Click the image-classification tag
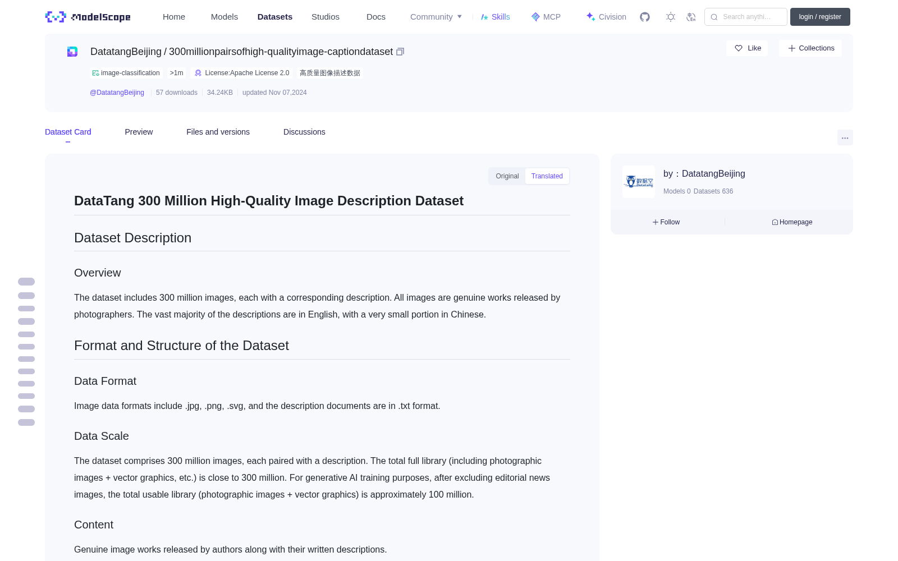 pyautogui.click(x=126, y=73)
